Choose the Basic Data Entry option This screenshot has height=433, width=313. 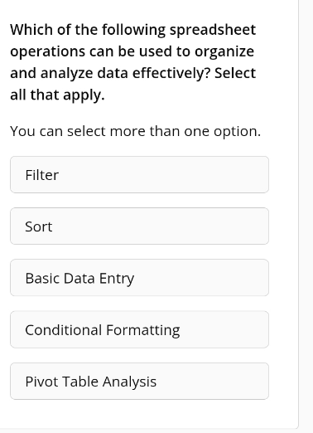pos(139,278)
